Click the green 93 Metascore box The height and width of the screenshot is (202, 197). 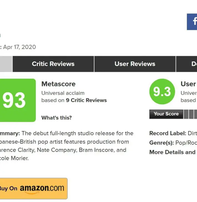pyautogui.click(x=17, y=100)
